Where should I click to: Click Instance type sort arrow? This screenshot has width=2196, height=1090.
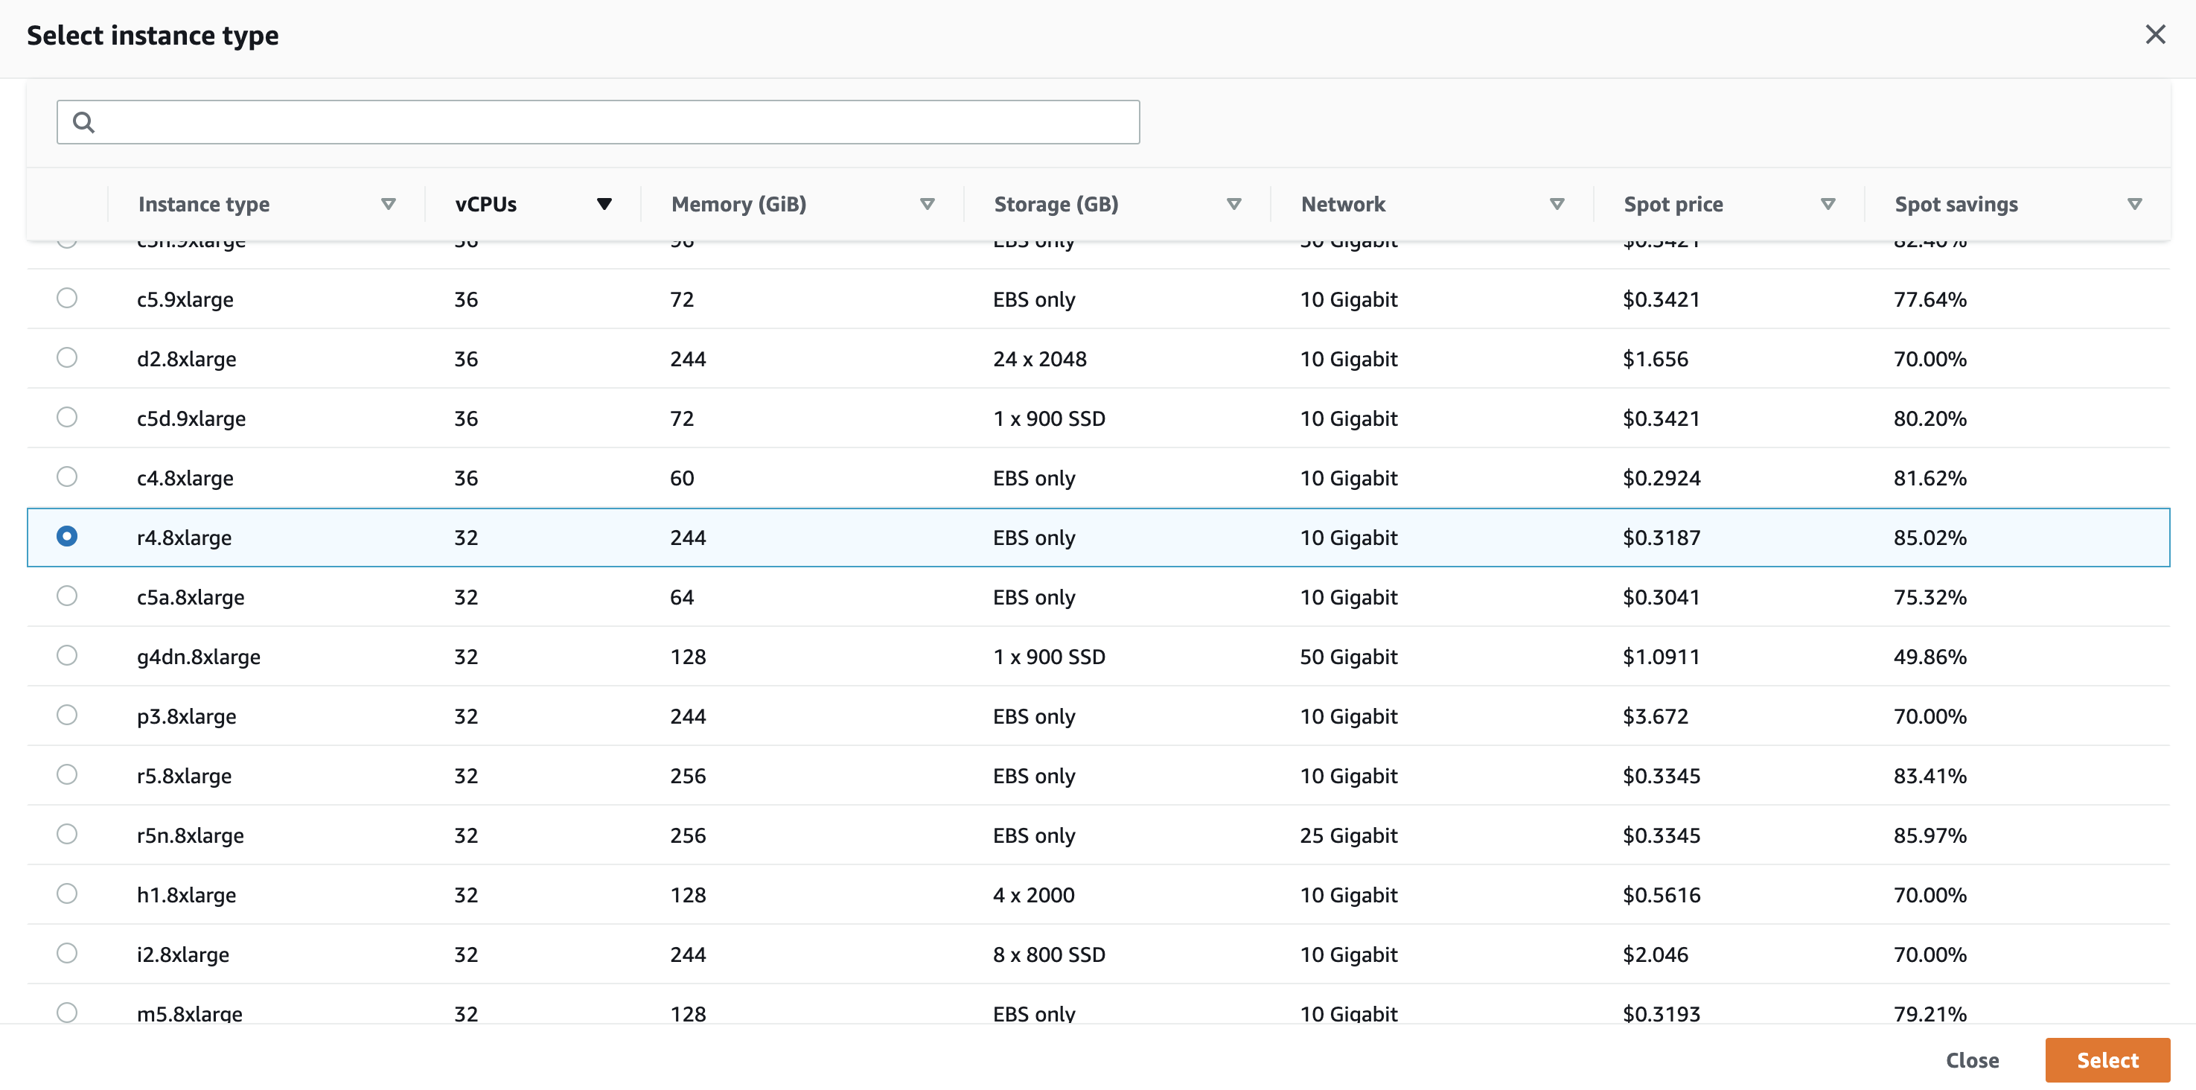click(x=388, y=204)
